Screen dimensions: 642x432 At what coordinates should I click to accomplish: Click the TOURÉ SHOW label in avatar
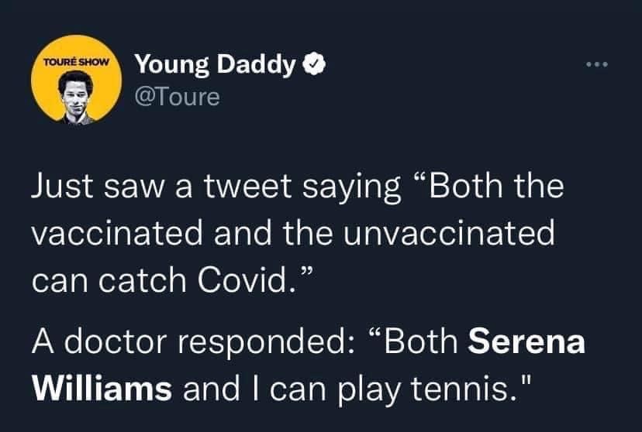click(77, 63)
